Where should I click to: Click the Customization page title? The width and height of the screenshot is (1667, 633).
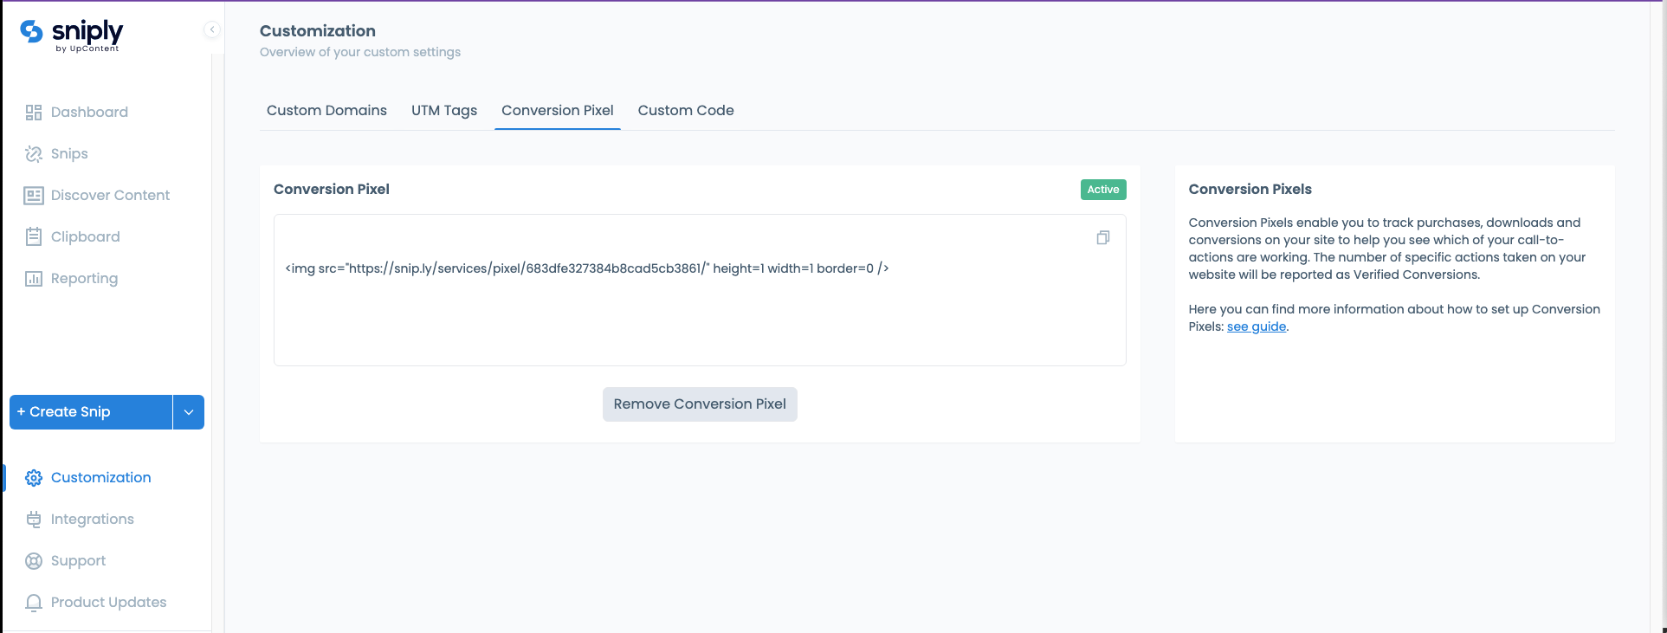click(x=318, y=30)
